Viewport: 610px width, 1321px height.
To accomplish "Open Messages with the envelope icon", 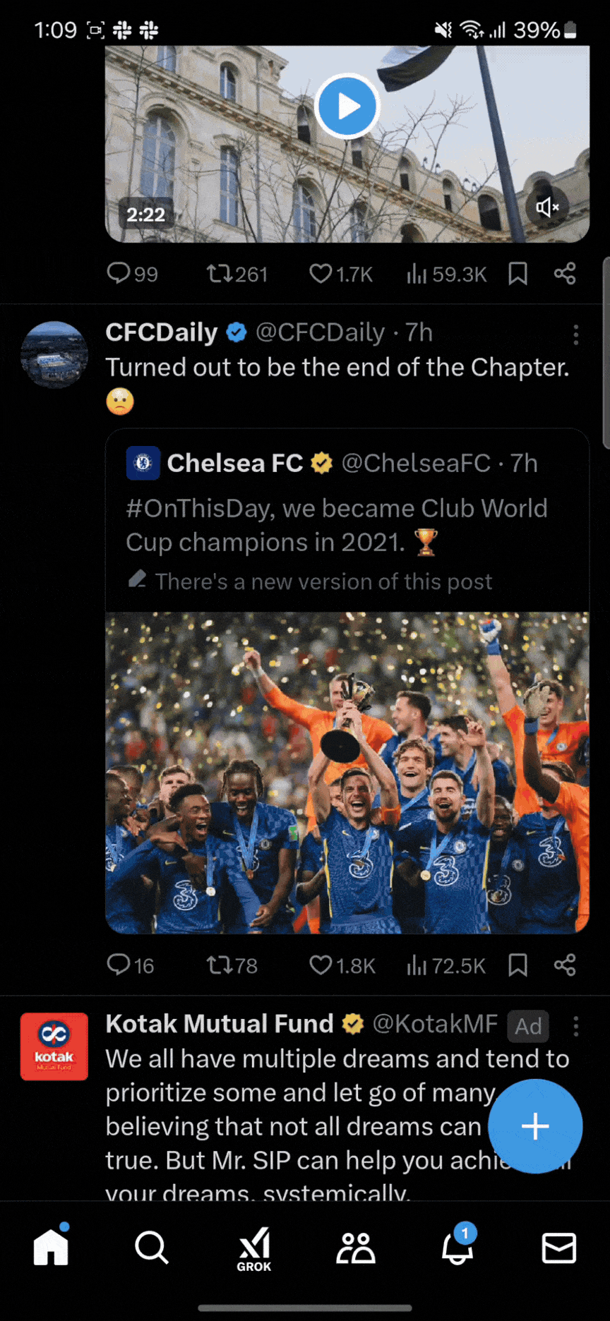I will click(x=558, y=1248).
